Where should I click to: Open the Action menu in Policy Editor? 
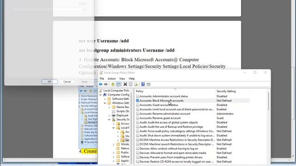[111, 79]
